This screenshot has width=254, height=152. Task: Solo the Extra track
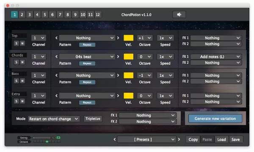pyautogui.click(x=17, y=101)
